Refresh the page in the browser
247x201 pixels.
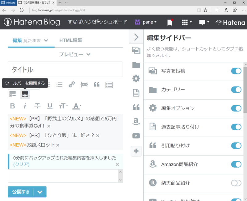click(x=22, y=10)
